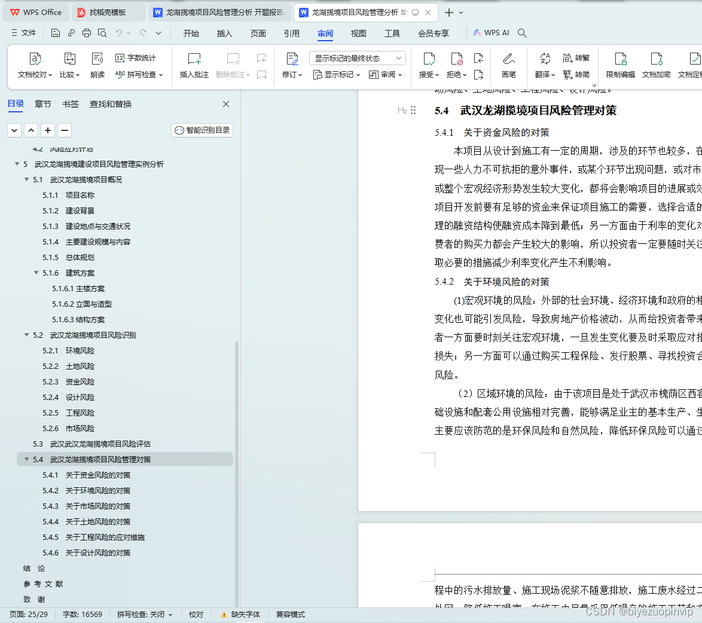This screenshot has height=623, width=702.
Task: Start 朗读 read aloud
Action: coord(97,65)
